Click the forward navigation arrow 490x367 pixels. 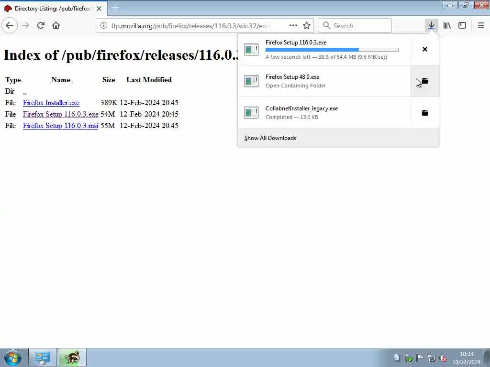pyautogui.click(x=26, y=26)
